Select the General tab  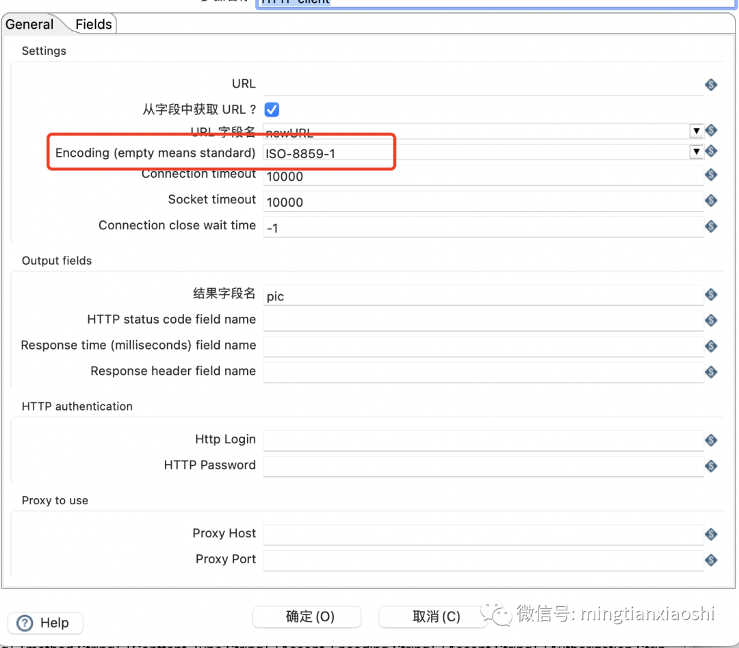pyautogui.click(x=29, y=24)
